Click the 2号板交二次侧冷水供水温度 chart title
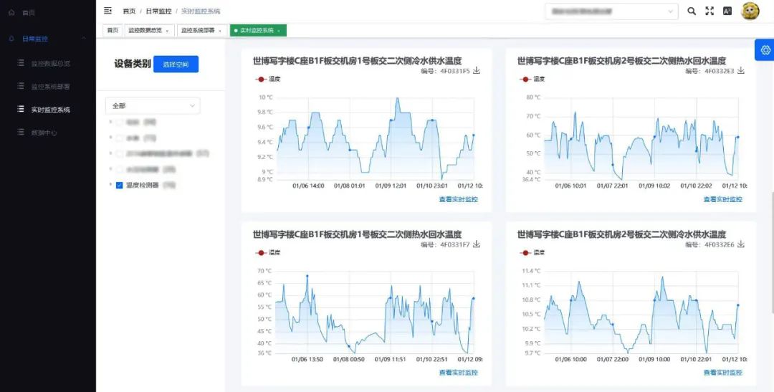The image size is (774, 392). (x=621, y=234)
